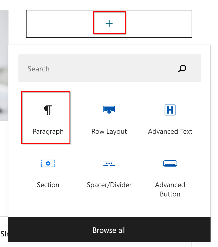Click the partially visible image at left
Viewport: 218px width, 247px height.
pyautogui.click(x=4, y=64)
